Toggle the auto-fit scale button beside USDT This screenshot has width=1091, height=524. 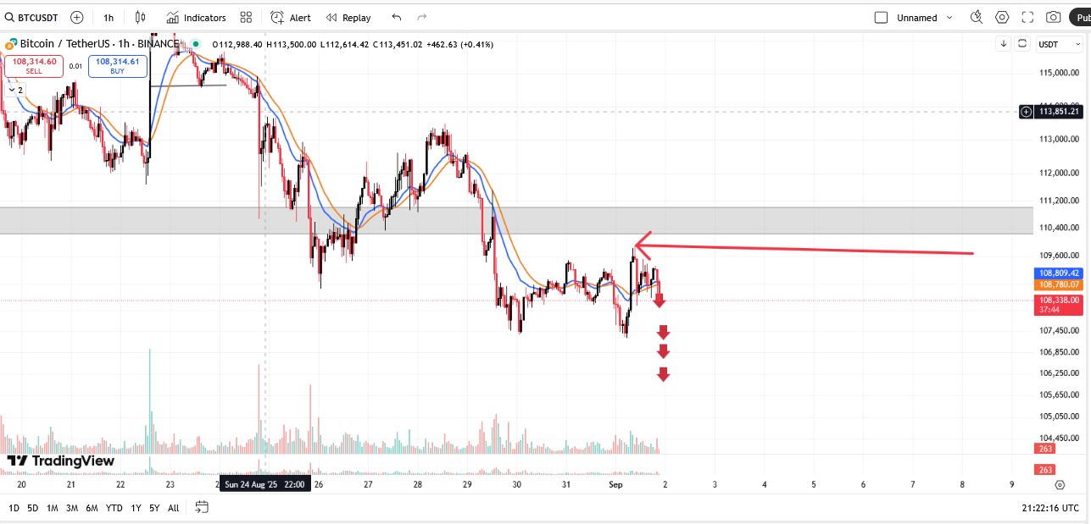point(1022,44)
